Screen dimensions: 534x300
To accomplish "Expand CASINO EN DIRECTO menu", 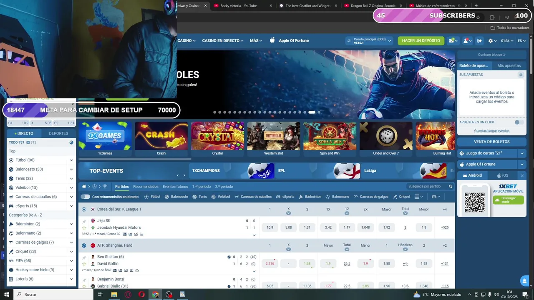I will (x=223, y=41).
